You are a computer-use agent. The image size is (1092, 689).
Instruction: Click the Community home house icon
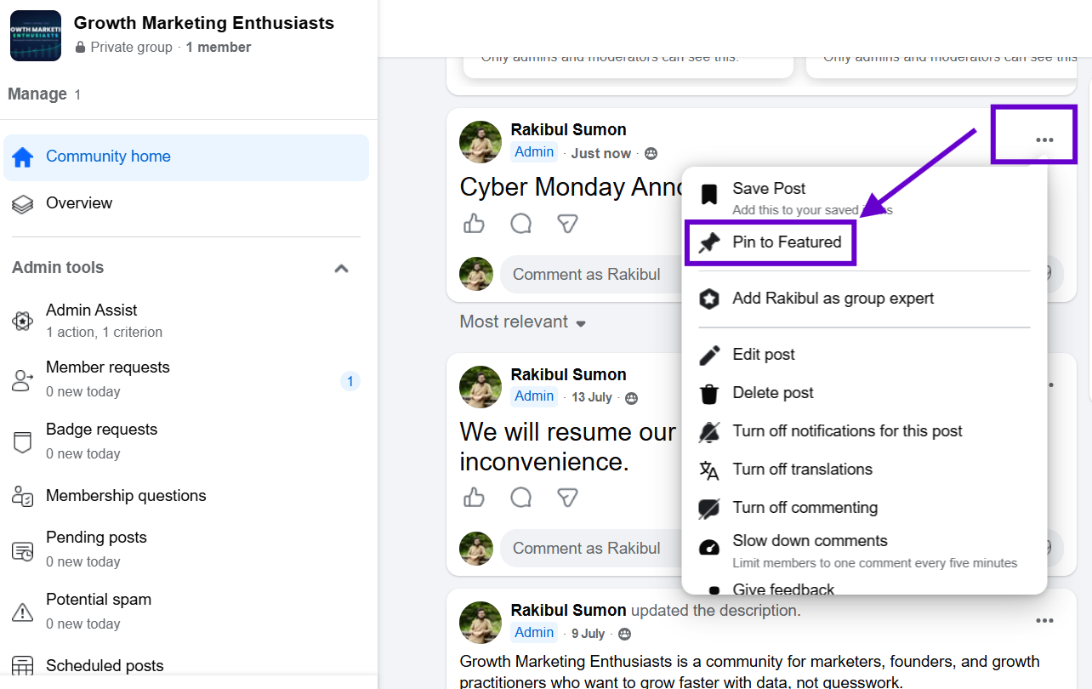tap(23, 157)
